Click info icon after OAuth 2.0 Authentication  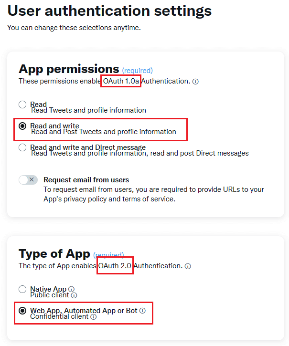coord(188,266)
